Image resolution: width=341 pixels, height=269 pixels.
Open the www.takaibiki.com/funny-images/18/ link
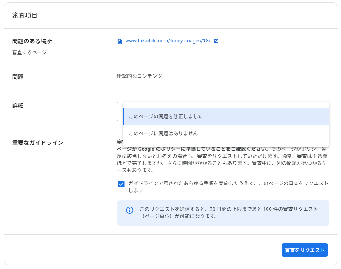168,41
